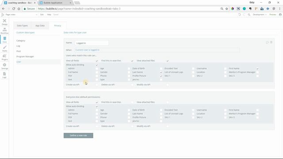Open the new browser tab button
Viewport: 283px width, 159px height.
pyautogui.click(x=77, y=3)
